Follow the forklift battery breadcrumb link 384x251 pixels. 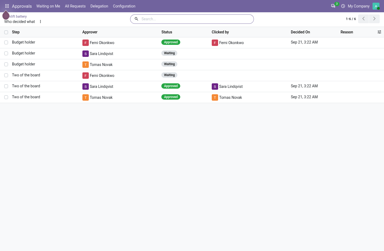18,17
